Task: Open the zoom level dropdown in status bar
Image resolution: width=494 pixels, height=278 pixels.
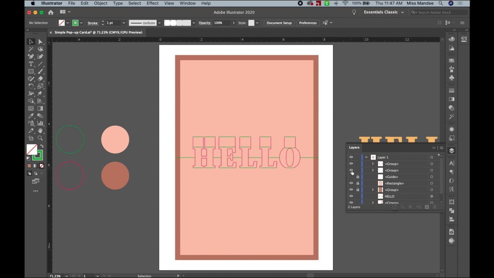Action: [x=67, y=276]
